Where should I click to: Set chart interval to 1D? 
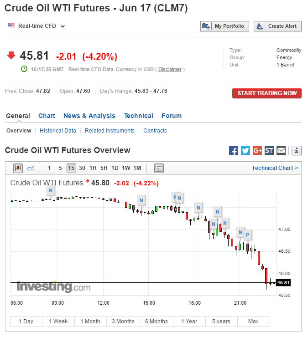coord(115,168)
